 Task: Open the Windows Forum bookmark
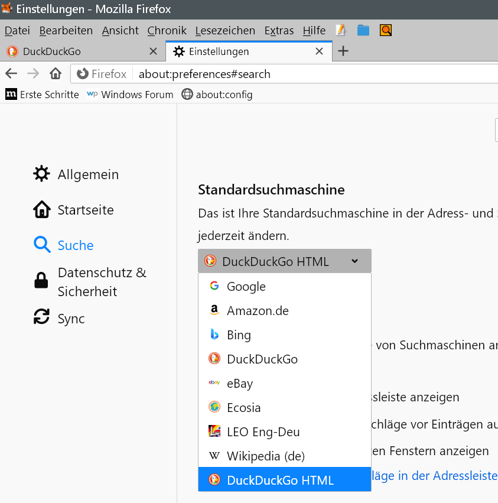click(130, 95)
